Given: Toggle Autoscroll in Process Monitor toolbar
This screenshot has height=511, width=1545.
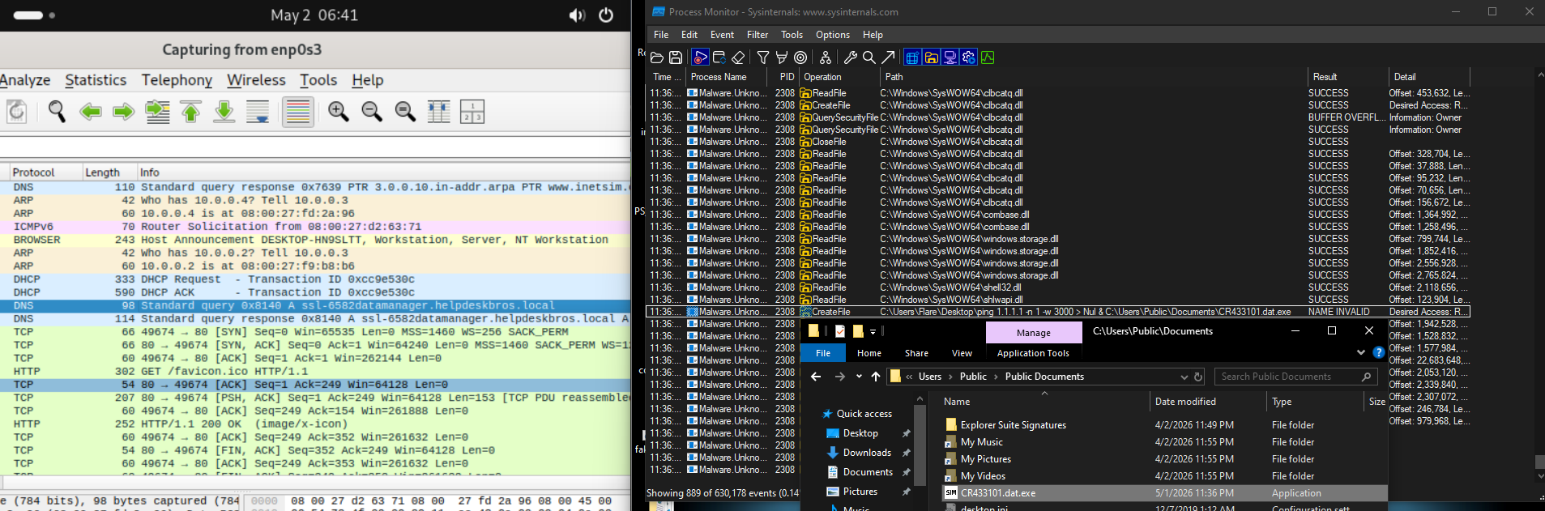Looking at the screenshot, I should [x=719, y=57].
